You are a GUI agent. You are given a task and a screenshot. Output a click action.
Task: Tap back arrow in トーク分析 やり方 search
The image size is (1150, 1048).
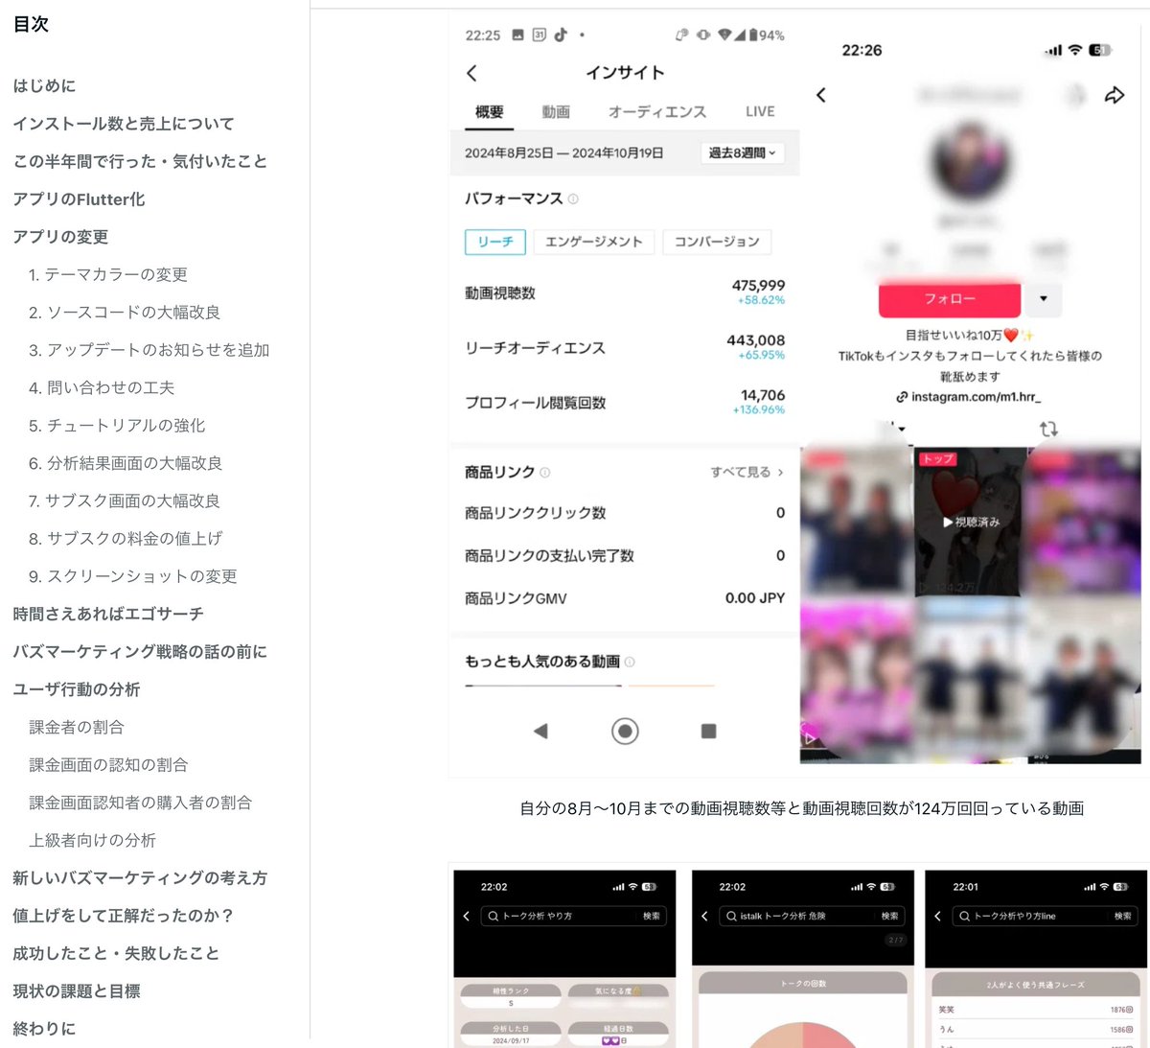pos(467,917)
